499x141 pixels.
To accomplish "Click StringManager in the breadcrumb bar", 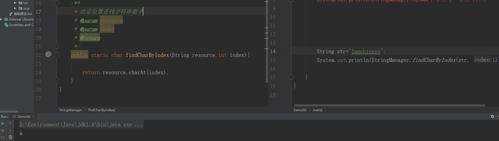I will (x=71, y=110).
